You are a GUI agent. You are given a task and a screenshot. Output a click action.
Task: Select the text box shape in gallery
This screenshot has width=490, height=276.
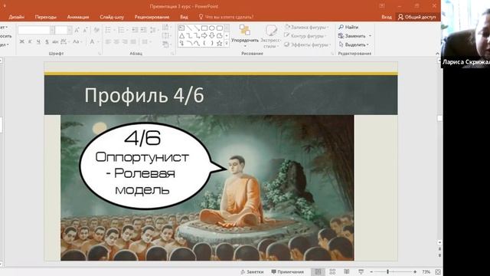pyautogui.click(x=181, y=28)
